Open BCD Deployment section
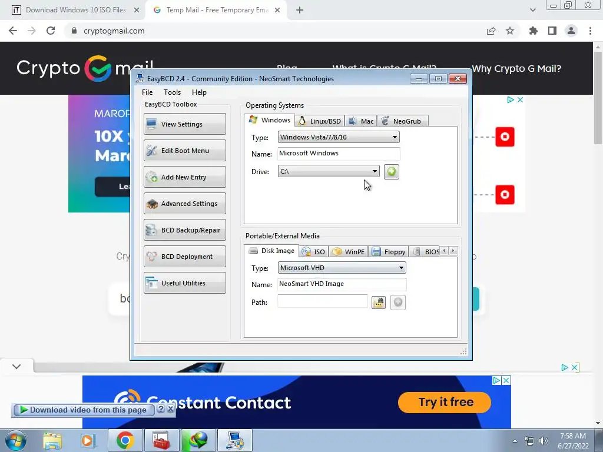The image size is (603, 452). click(184, 257)
